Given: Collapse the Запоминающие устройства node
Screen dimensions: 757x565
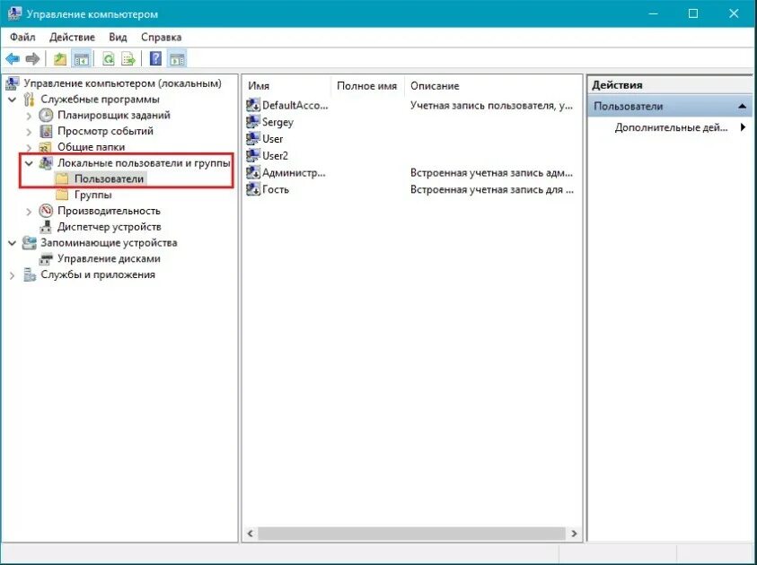Looking at the screenshot, I should pos(13,243).
